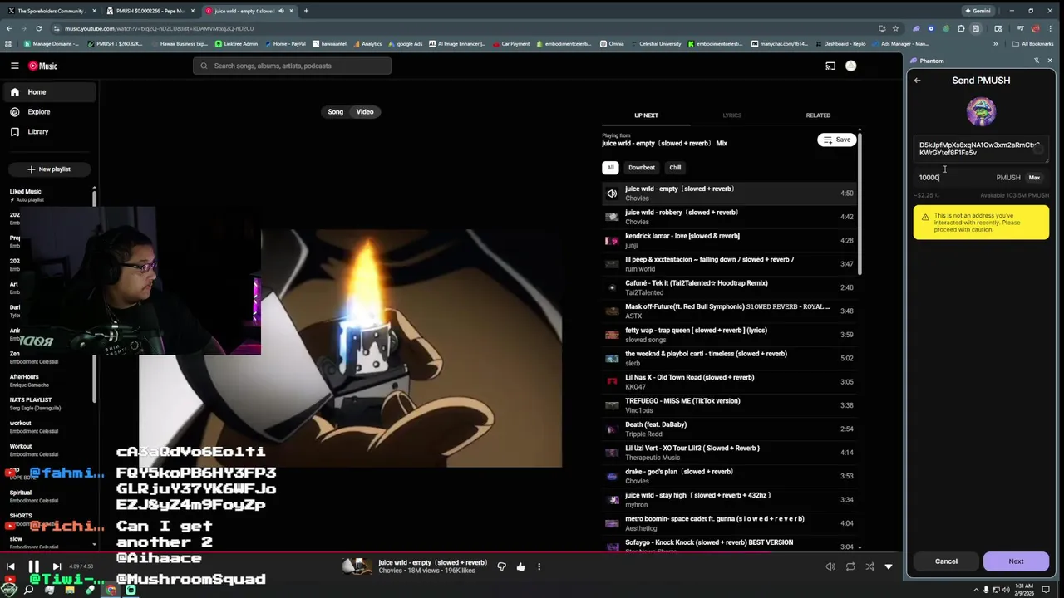This screenshot has height=598, width=1064.
Task: Close the Phantom side panel
Action: tap(1049, 61)
